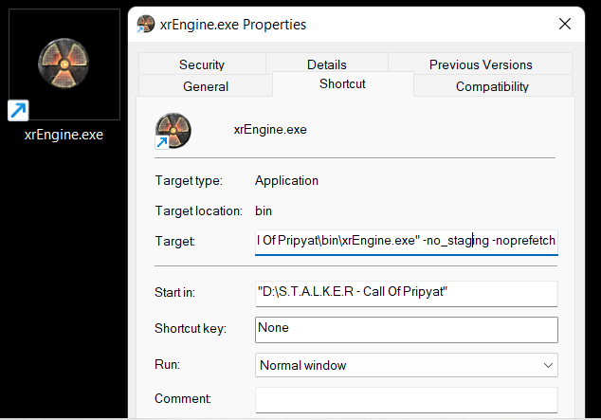Switch to the Security tab

(202, 64)
